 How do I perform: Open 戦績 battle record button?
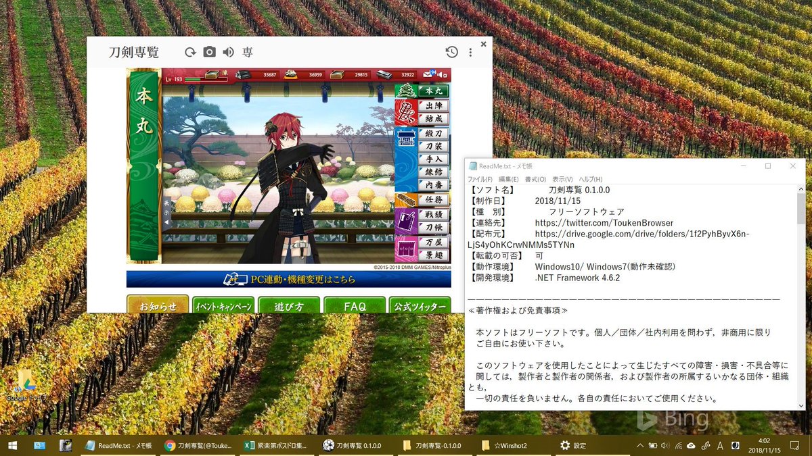433,215
